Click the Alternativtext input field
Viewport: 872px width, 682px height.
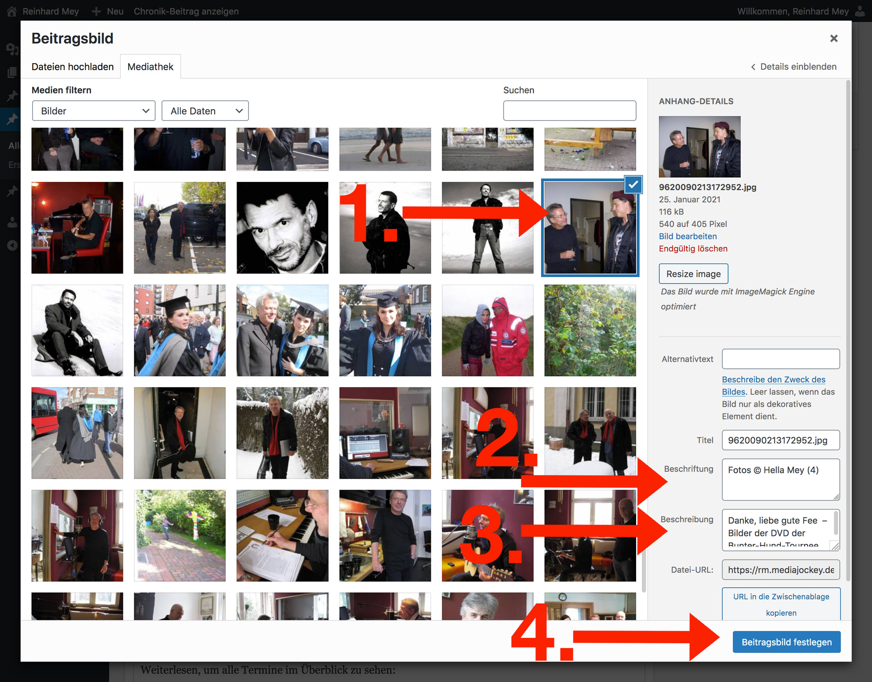pos(780,359)
